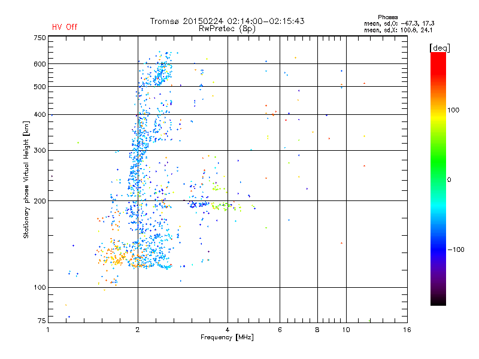Image resolution: width=479 pixels, height=359 pixels.
Task: Click the x-axis label '10'
Action: coord(346,330)
